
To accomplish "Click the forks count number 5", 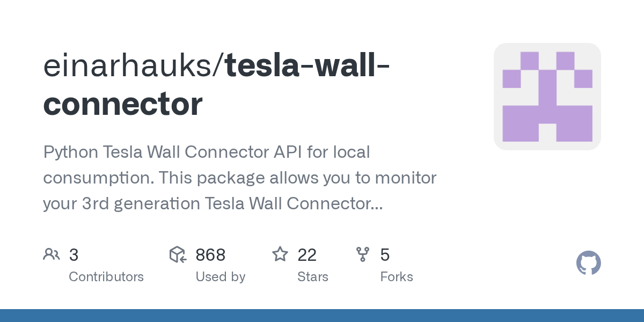I will coord(385,255).
